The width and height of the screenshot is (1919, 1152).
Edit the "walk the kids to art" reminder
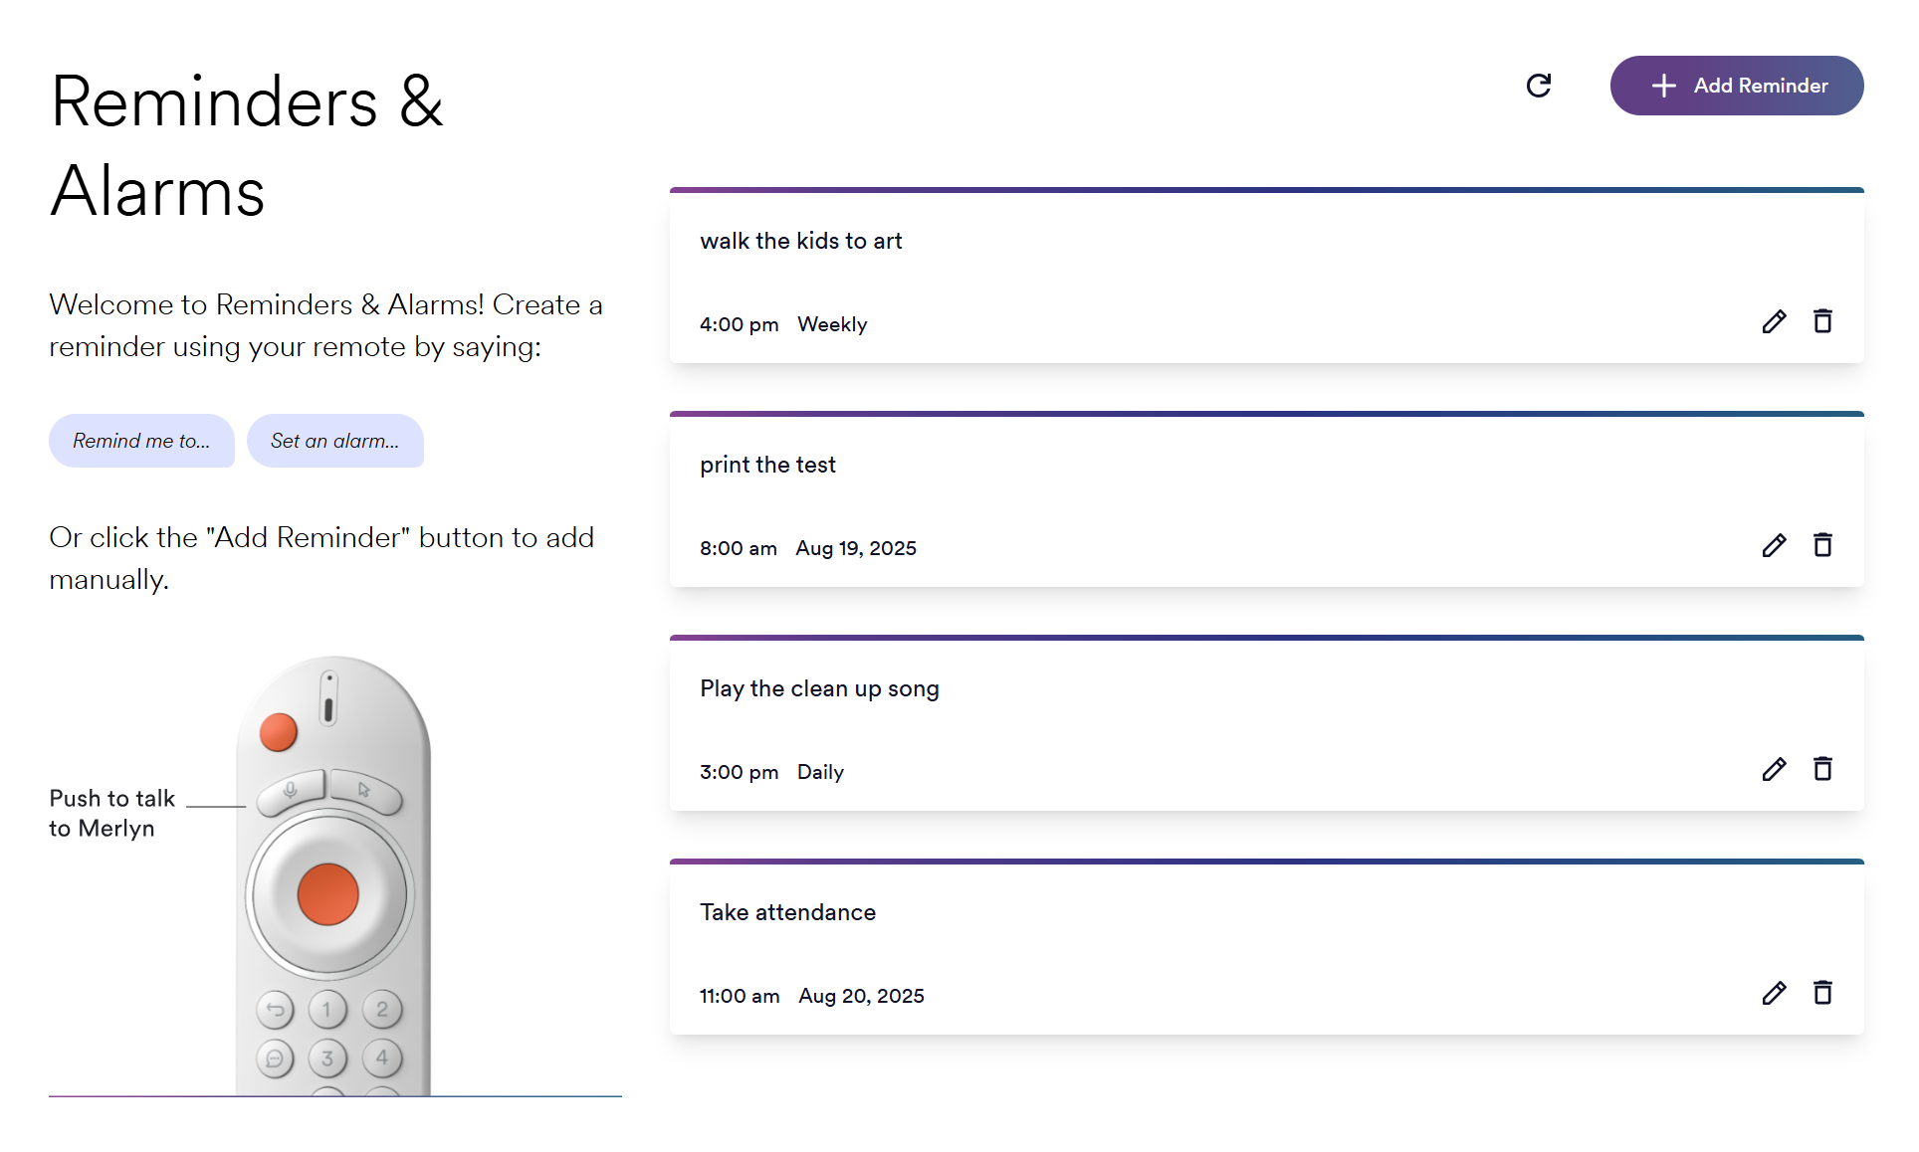tap(1774, 322)
